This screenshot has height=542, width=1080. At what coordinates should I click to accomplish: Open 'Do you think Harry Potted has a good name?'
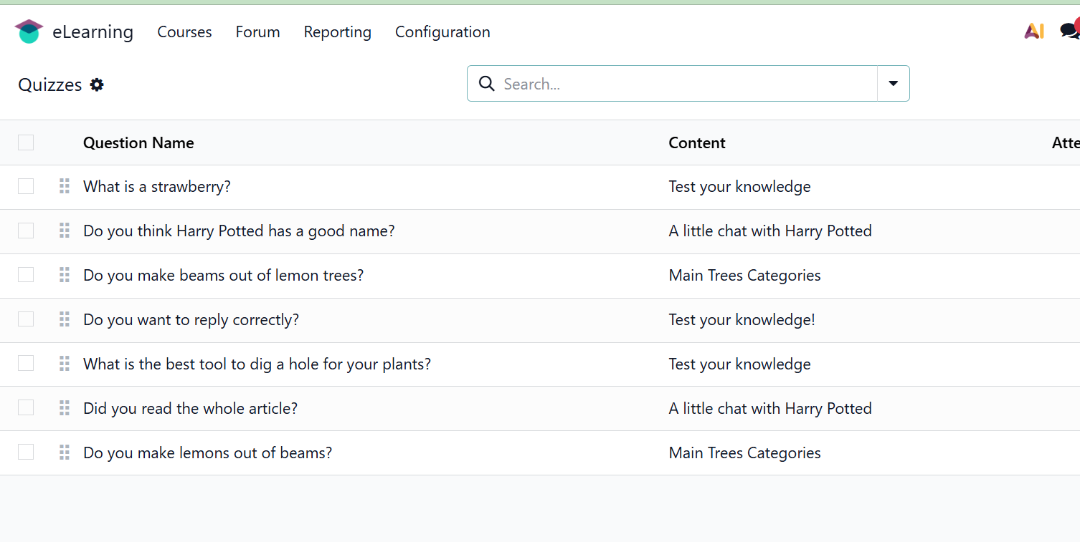pos(239,231)
